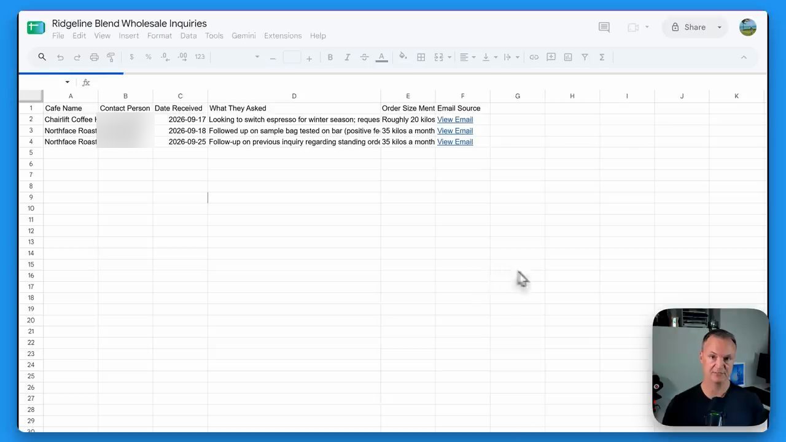Open the File menu
This screenshot has height=442, width=786.
click(x=58, y=36)
